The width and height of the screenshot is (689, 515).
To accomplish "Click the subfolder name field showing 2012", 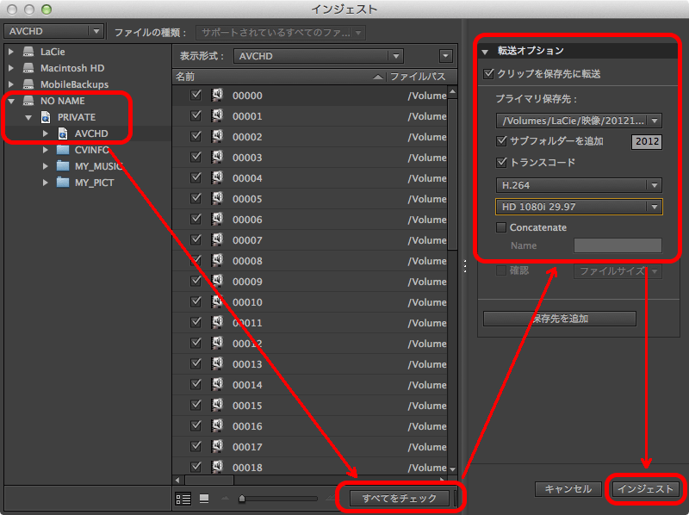I will point(646,142).
